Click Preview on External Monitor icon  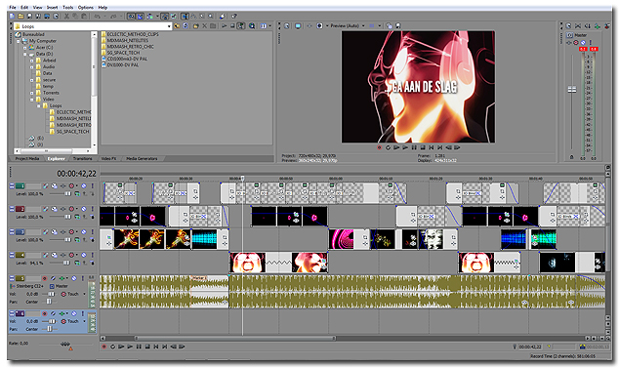[x=298, y=25]
